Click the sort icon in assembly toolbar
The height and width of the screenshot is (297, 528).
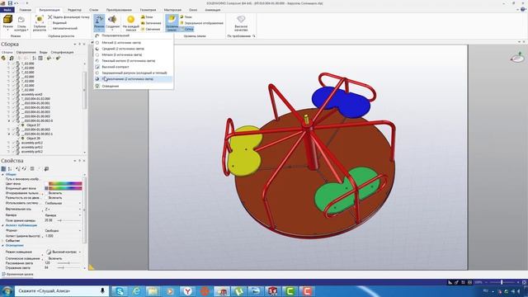(x=34, y=59)
